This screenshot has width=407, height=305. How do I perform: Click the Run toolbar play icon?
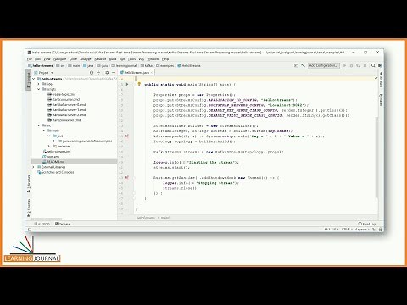pyautogui.click(x=344, y=65)
